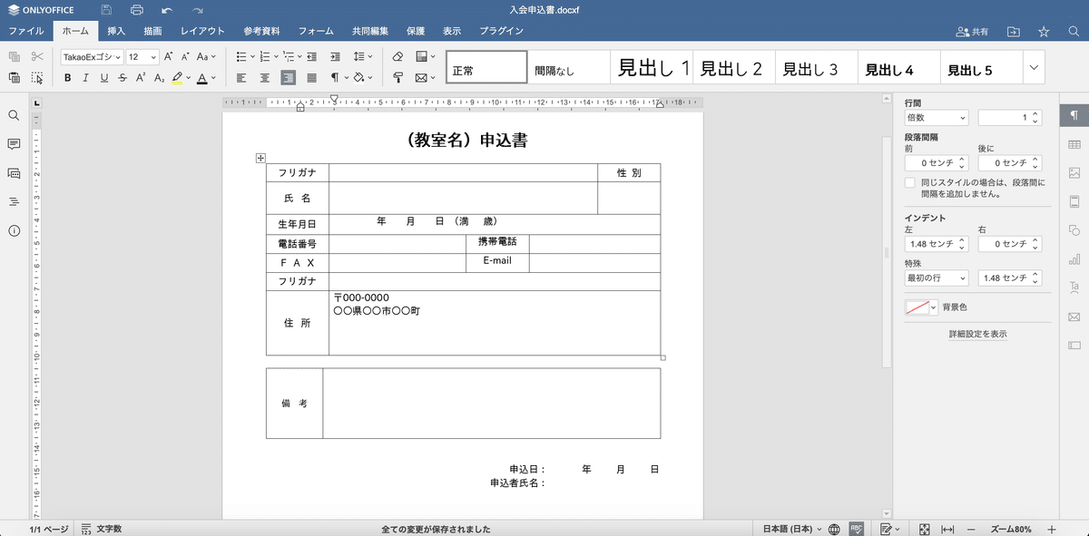Click the copy style paint roller icon
Image resolution: width=1089 pixels, height=536 pixels.
(x=397, y=78)
